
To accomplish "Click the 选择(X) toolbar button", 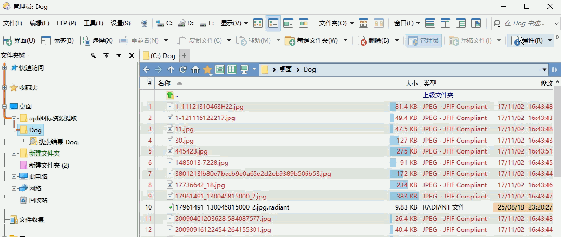I will 96,40.
